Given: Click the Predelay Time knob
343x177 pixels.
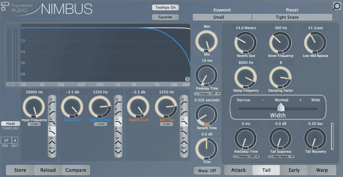Looking at the screenshot, I should tap(207, 76).
